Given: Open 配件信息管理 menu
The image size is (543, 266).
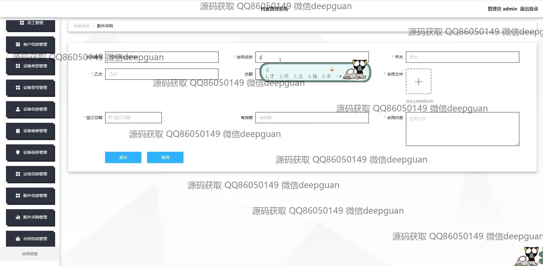Looking at the screenshot, I should 30,196.
